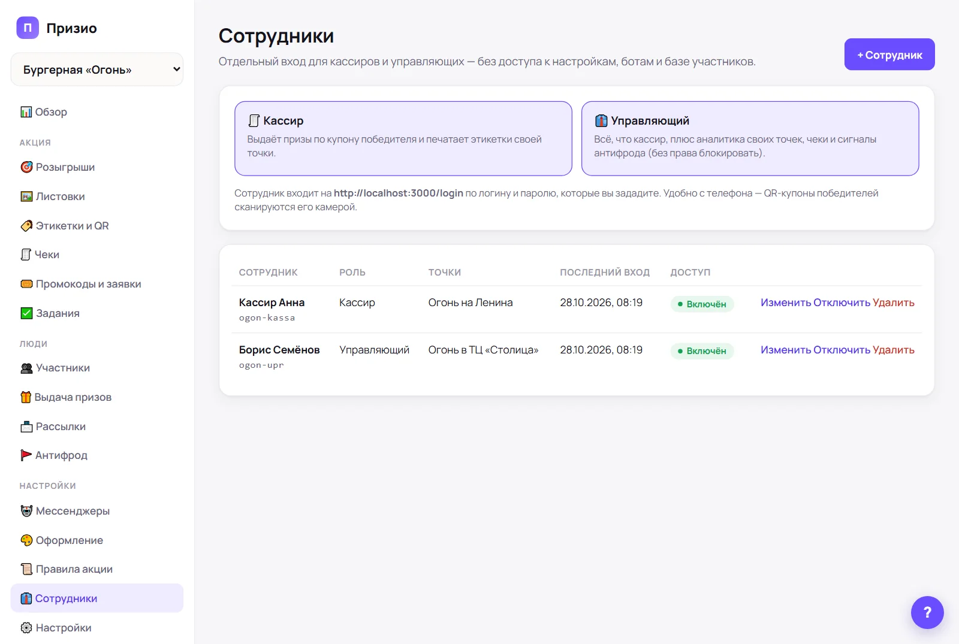Click the Промокоды и заявки ticket icon
The width and height of the screenshot is (959, 644).
click(26, 284)
